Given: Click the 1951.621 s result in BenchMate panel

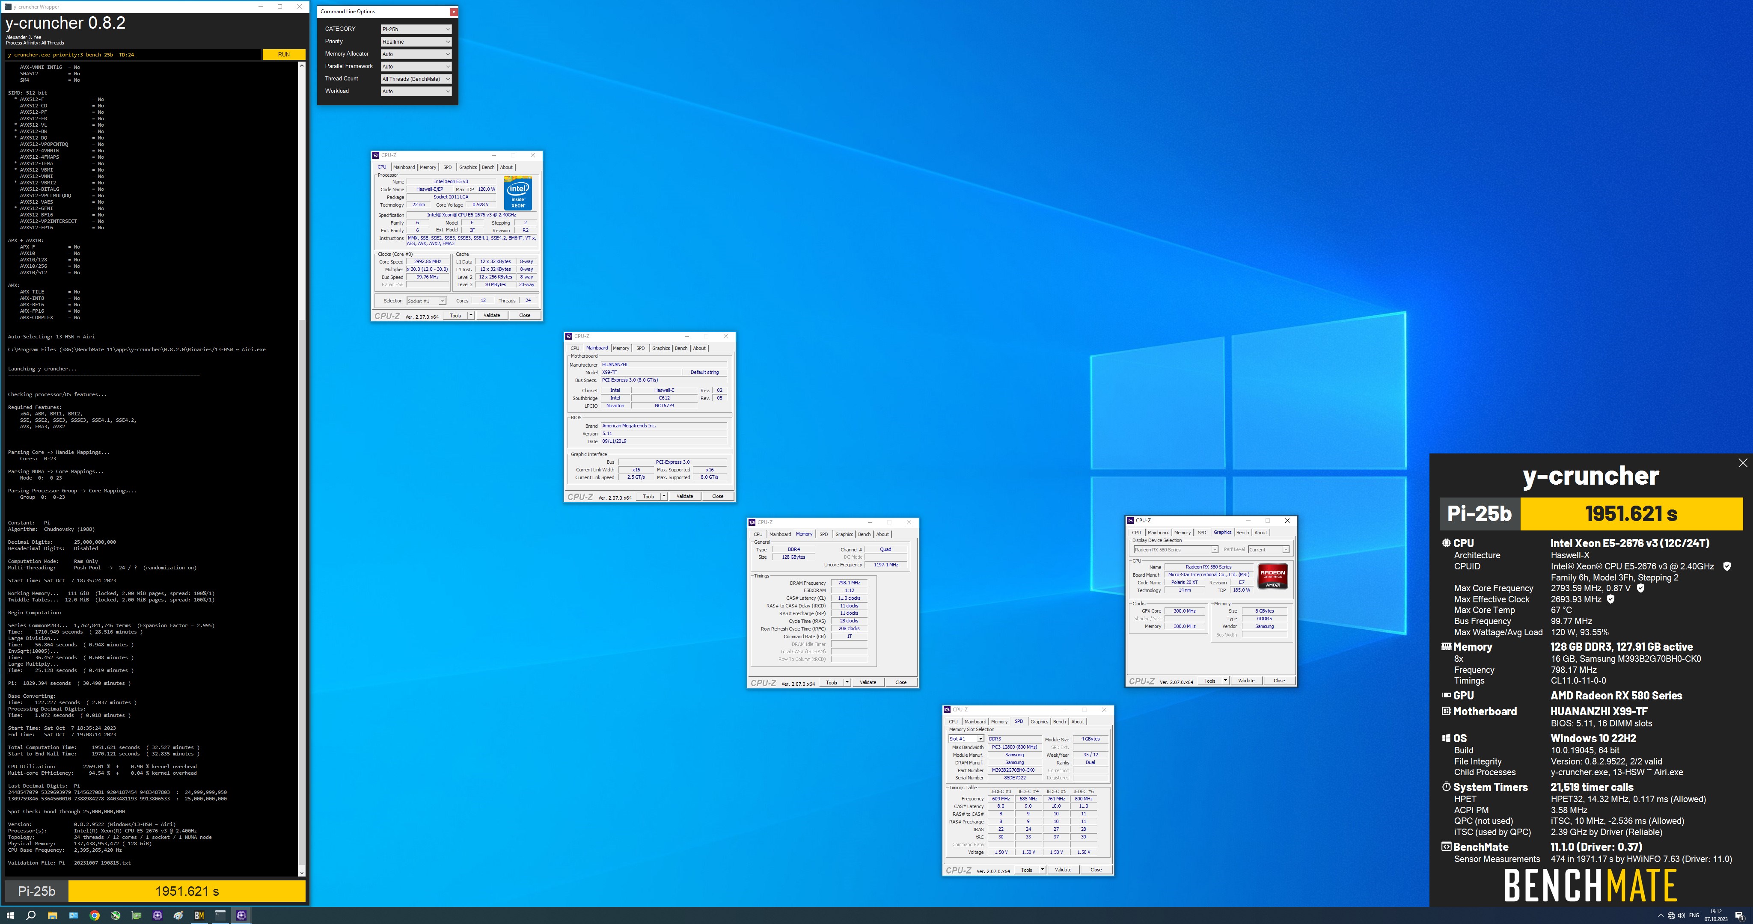Looking at the screenshot, I should pos(1631,514).
